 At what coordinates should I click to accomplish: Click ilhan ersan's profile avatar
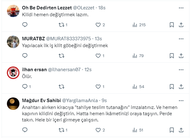click(13, 73)
